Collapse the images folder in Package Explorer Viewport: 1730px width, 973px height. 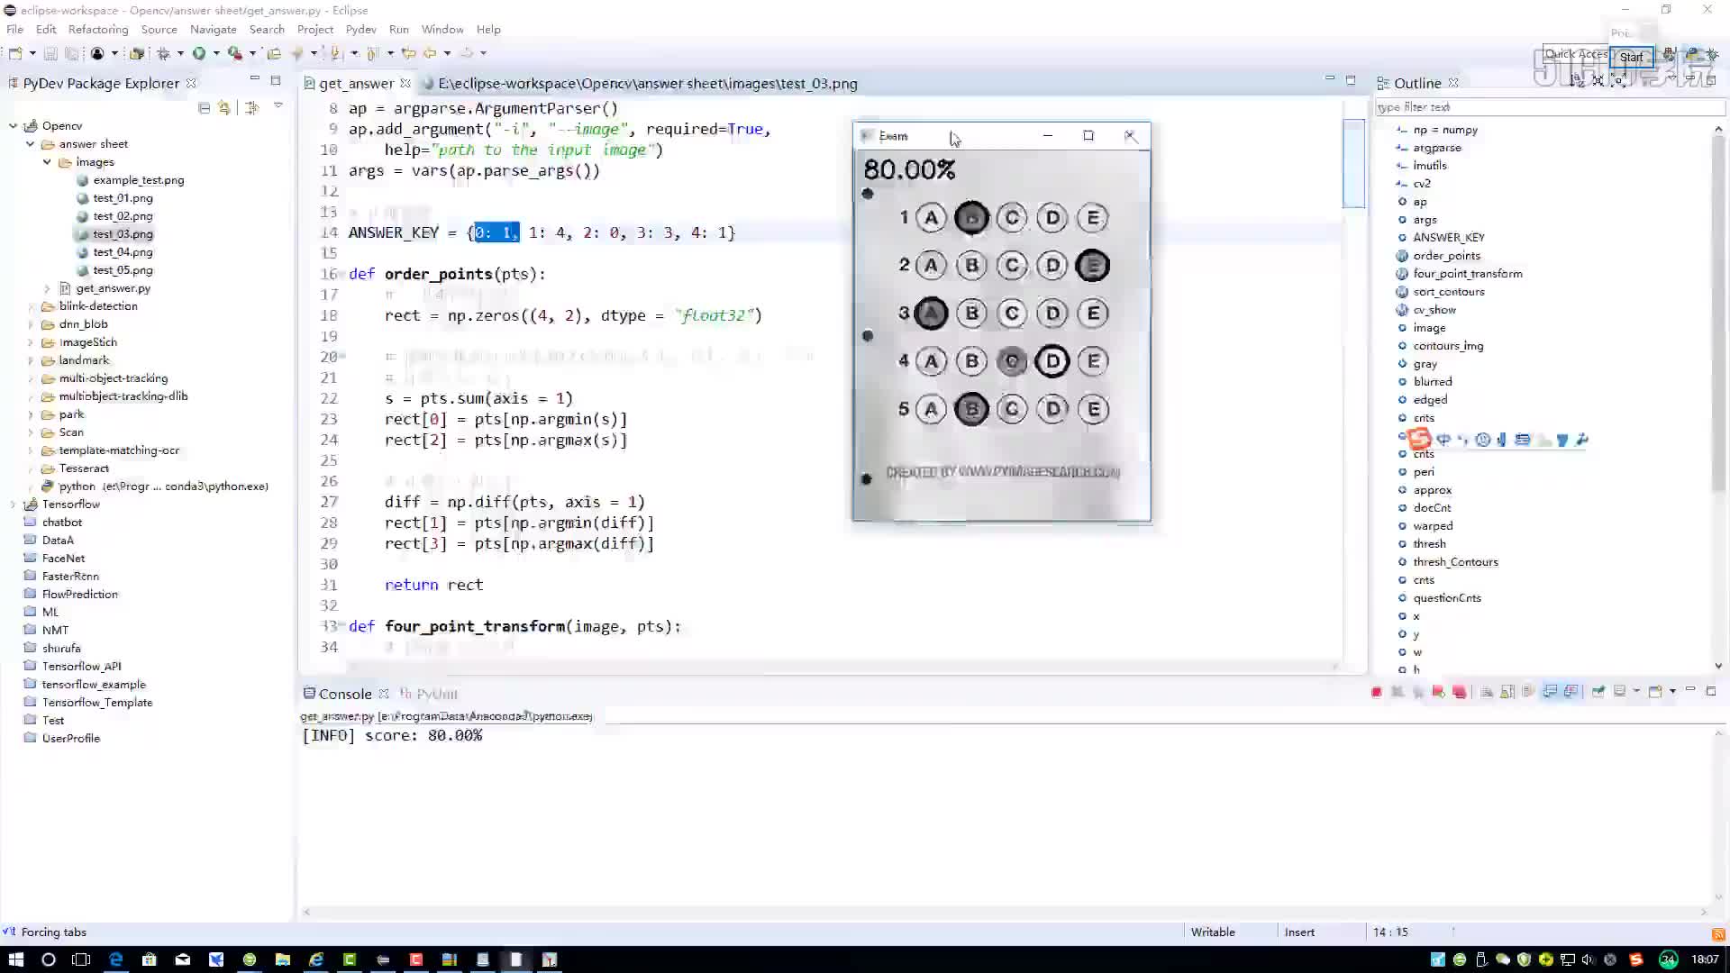pyautogui.click(x=47, y=162)
